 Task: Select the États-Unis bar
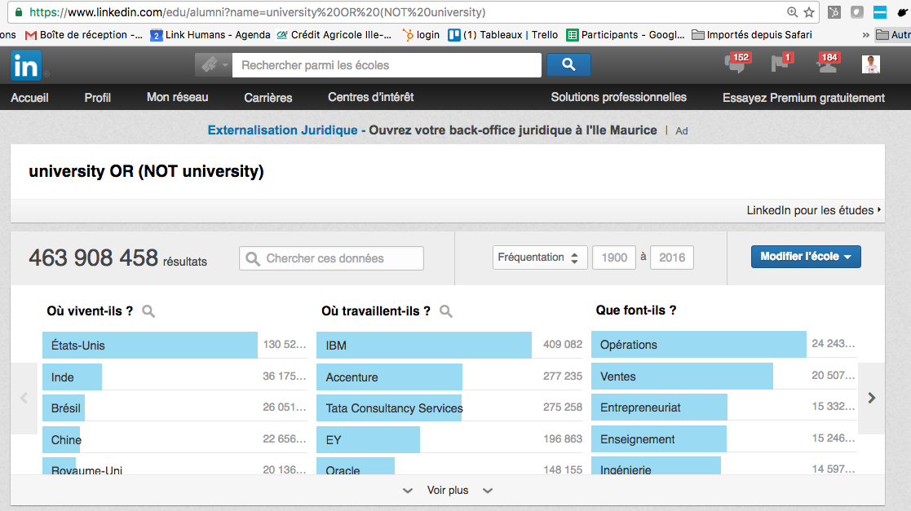click(x=150, y=346)
